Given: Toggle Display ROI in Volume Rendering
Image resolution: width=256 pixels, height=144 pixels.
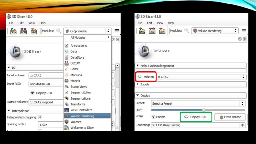Looking at the screenshot, I should pos(196,117).
